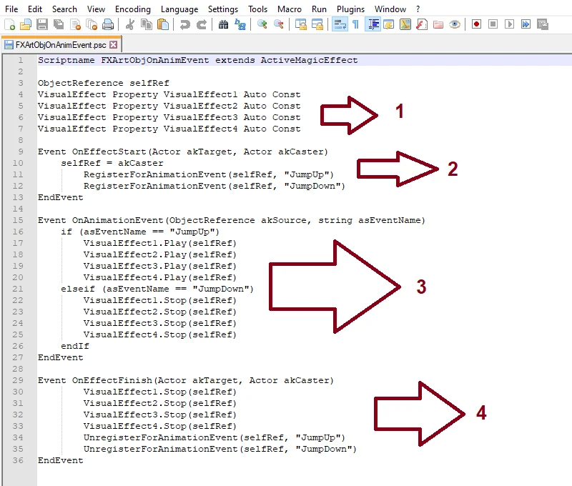572x486 pixels.
Task: Open the View menu
Action: 96,9
